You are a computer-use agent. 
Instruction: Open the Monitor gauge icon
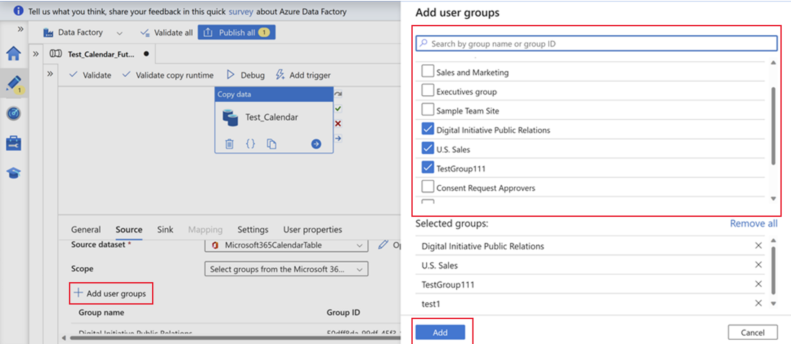(14, 114)
